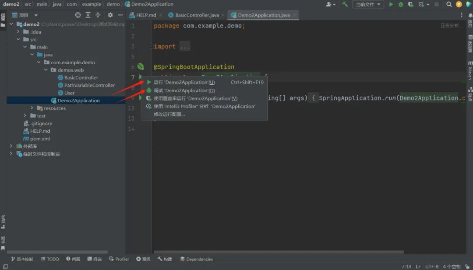
Task: Collapse com.example.demo package
Action: [x=39, y=62]
